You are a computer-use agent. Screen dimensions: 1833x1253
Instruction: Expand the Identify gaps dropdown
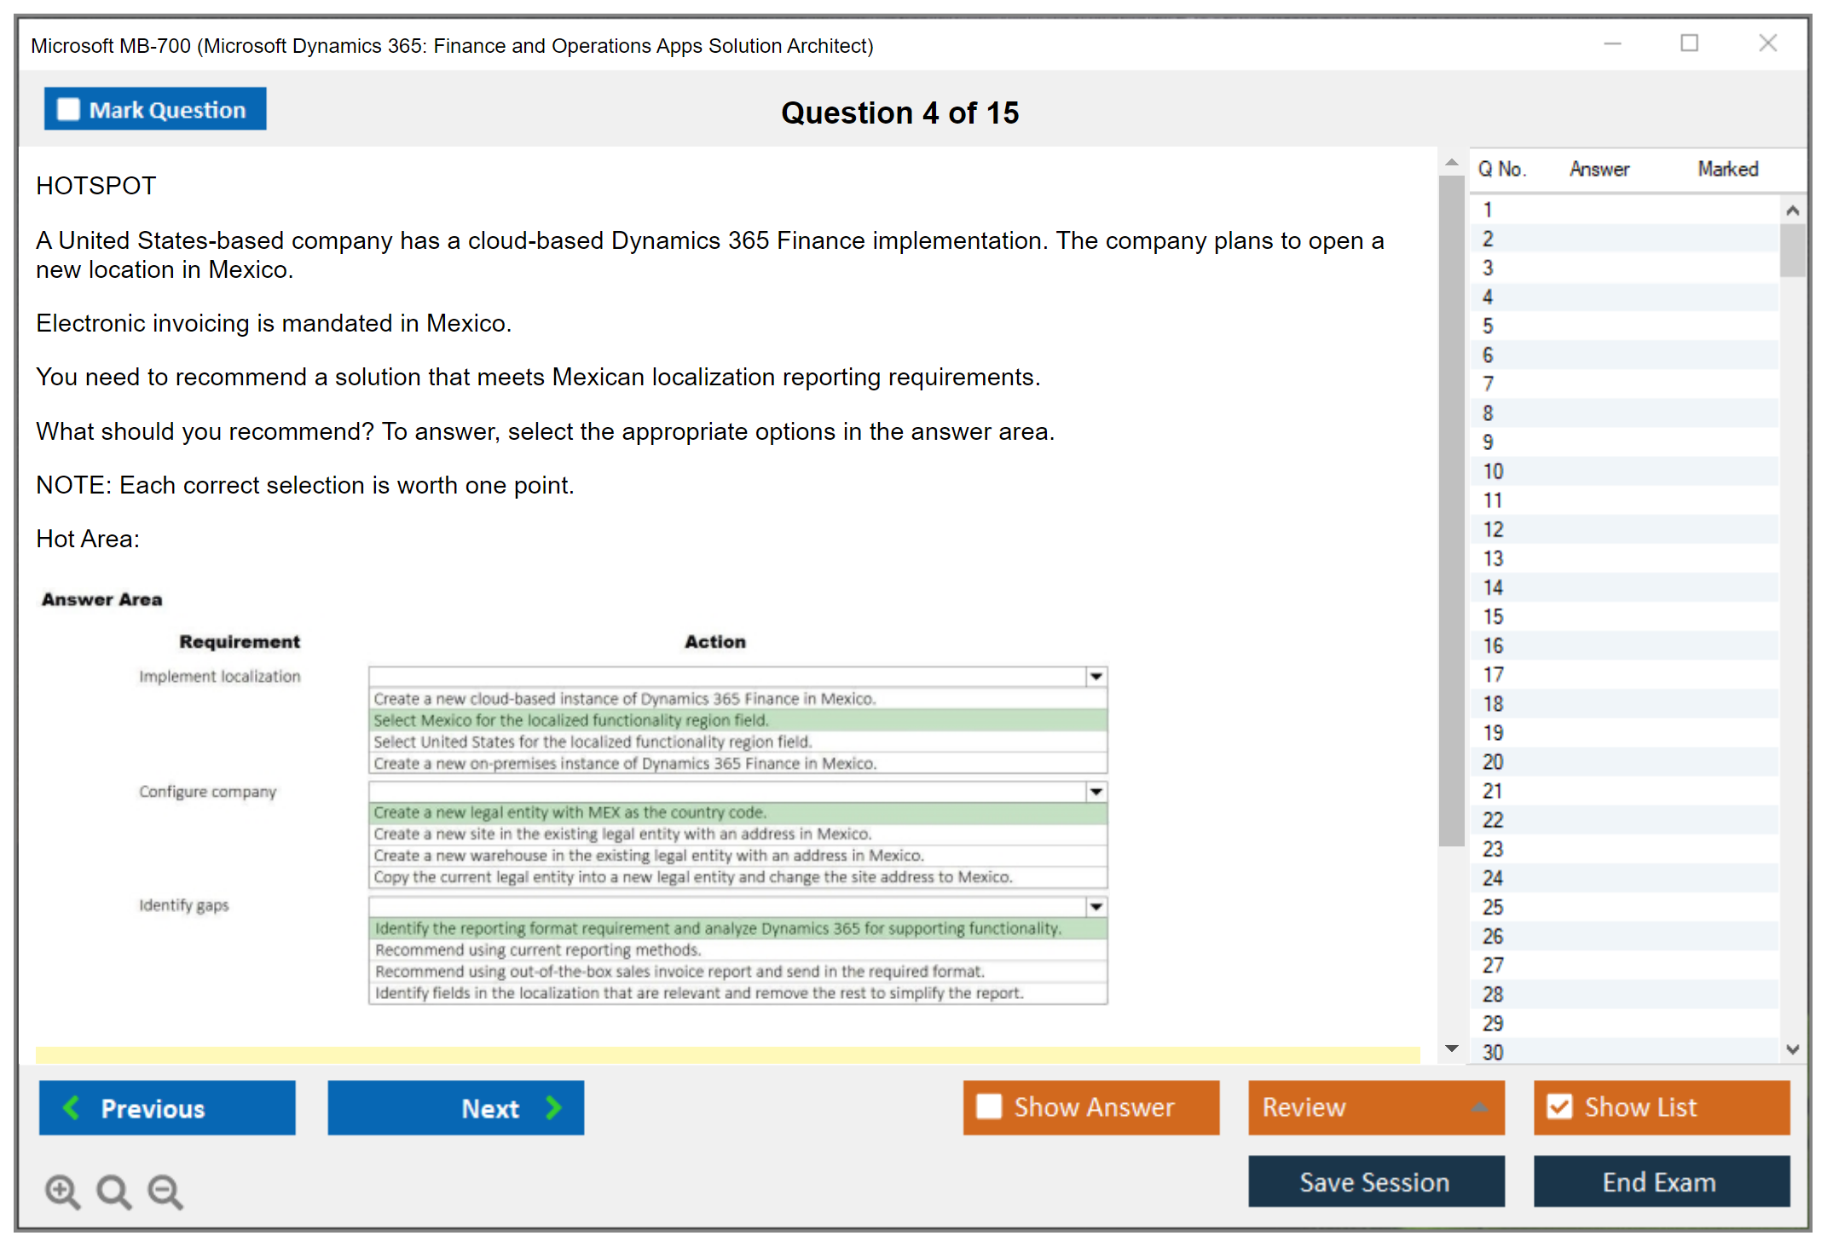point(1096,907)
